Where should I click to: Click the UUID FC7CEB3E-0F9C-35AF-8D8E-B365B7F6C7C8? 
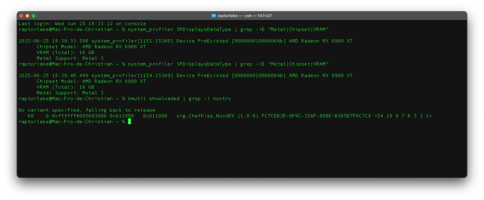[x=316, y=116]
